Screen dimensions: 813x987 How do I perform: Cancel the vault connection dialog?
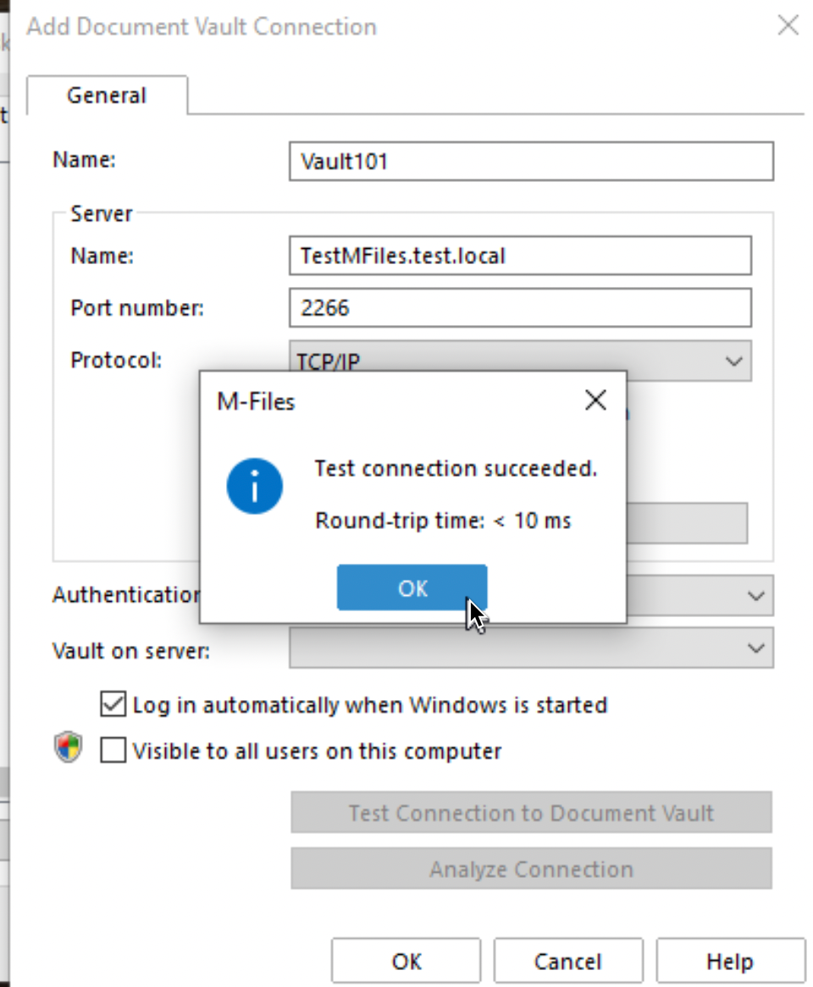click(568, 962)
